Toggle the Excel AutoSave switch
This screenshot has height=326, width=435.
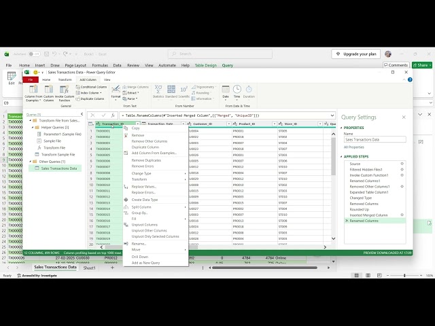click(34, 54)
